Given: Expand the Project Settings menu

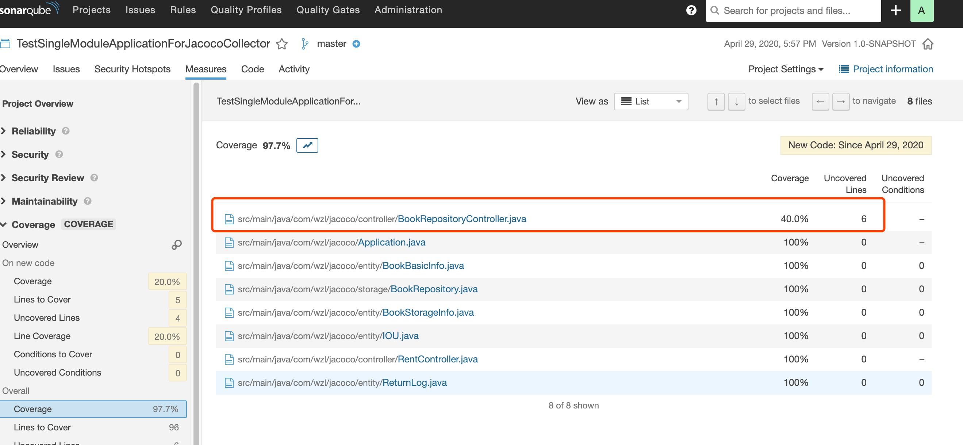Looking at the screenshot, I should (786, 69).
